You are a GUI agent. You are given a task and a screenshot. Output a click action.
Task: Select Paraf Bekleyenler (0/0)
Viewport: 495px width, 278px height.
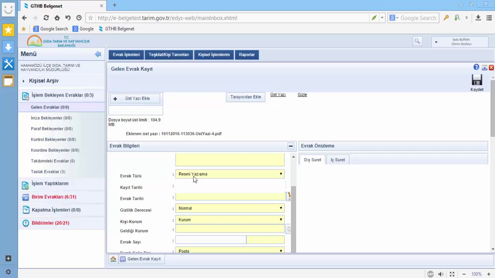point(51,129)
